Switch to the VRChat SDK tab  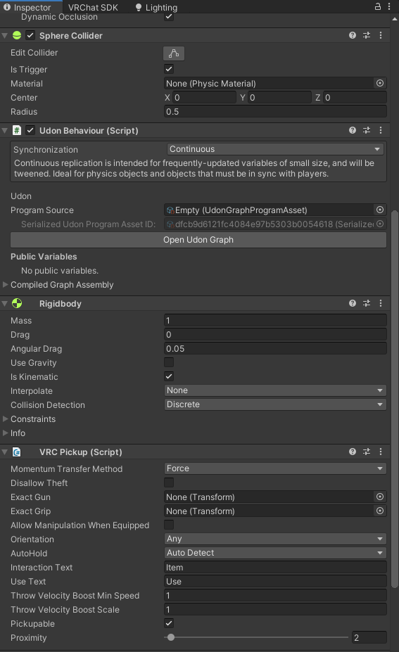pyautogui.click(x=93, y=7)
